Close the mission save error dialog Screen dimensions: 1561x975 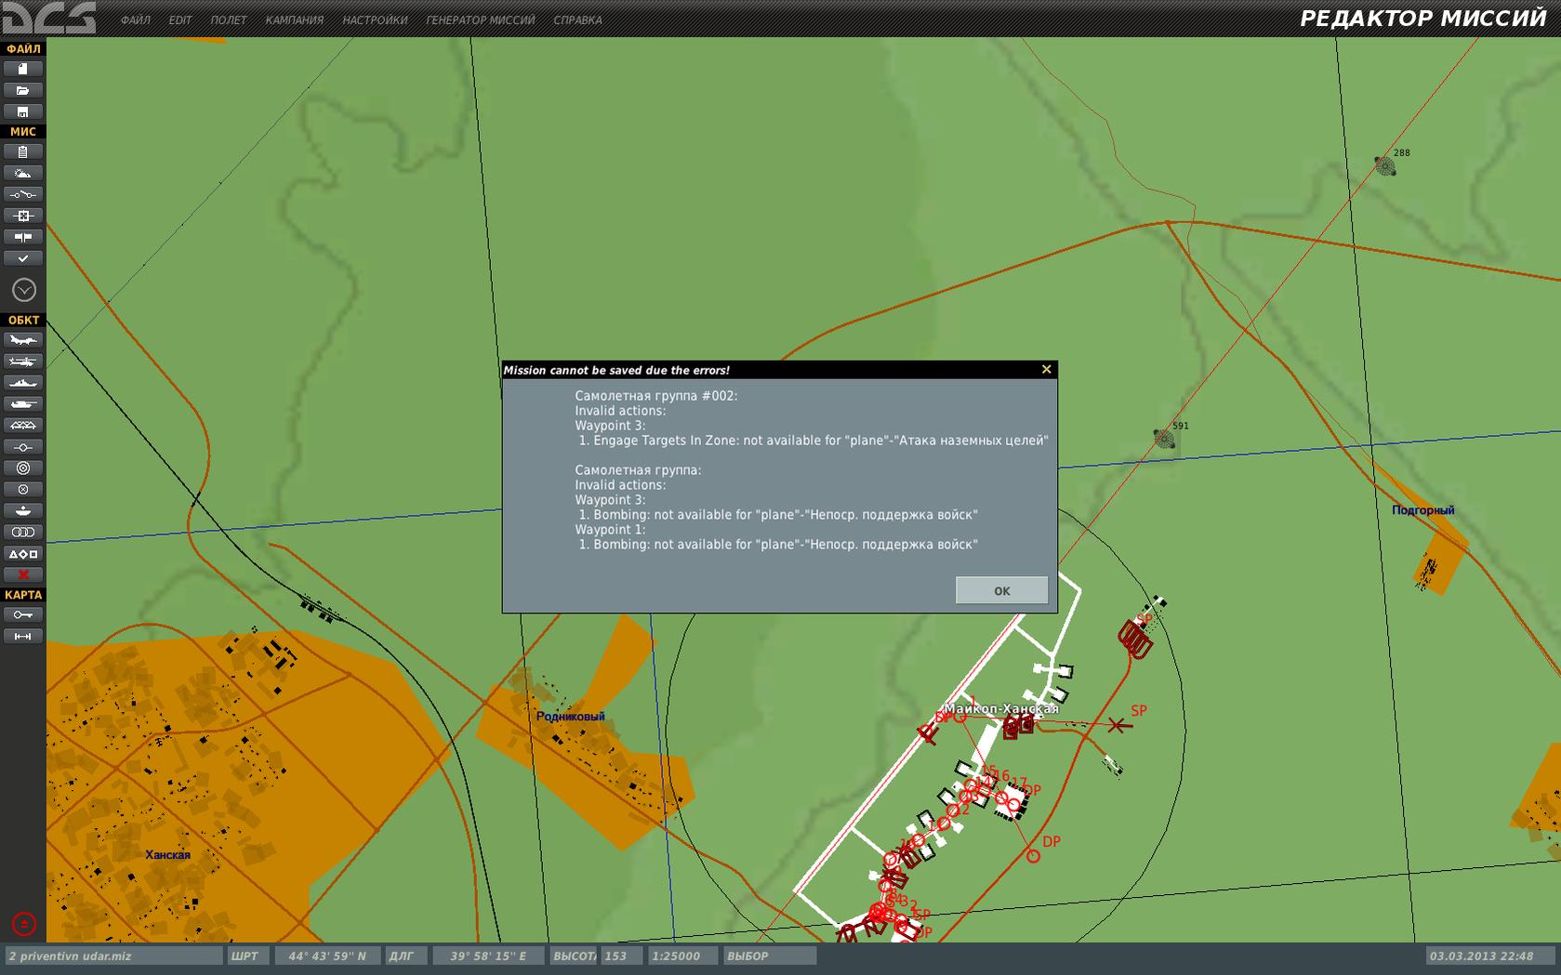pyautogui.click(x=1046, y=369)
